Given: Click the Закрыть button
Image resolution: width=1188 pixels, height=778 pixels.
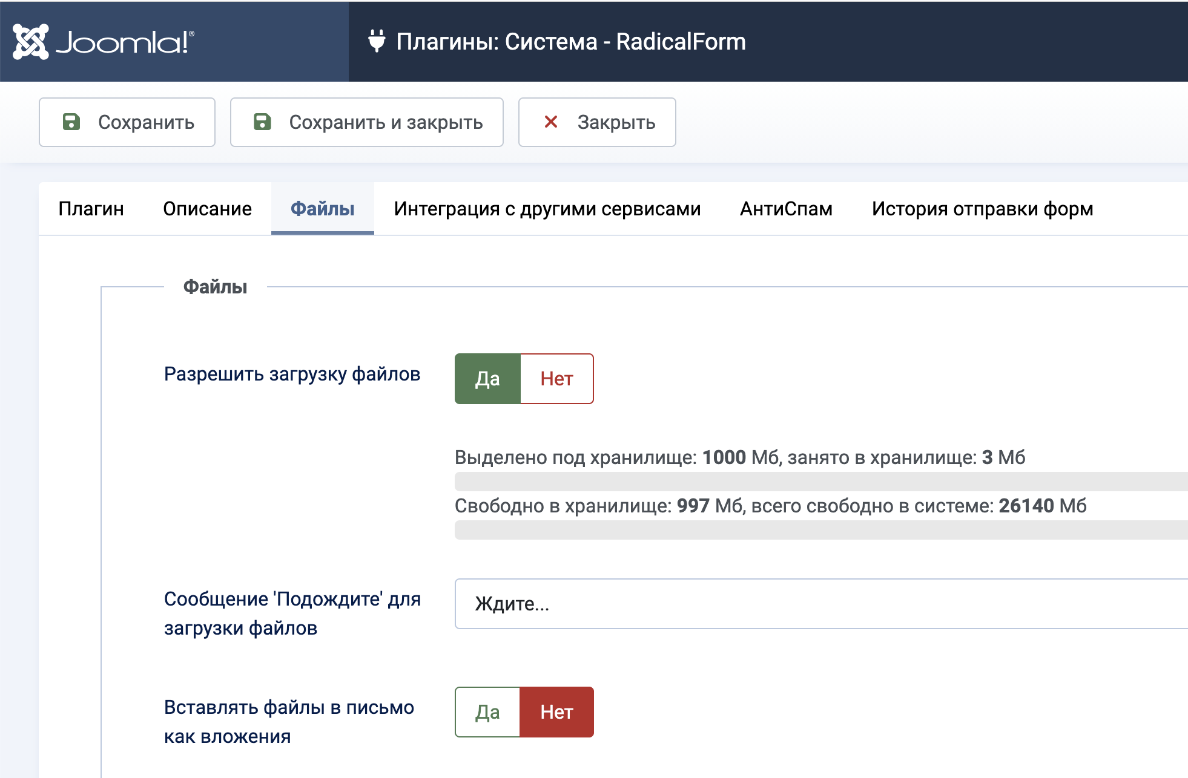Looking at the screenshot, I should click(x=597, y=122).
